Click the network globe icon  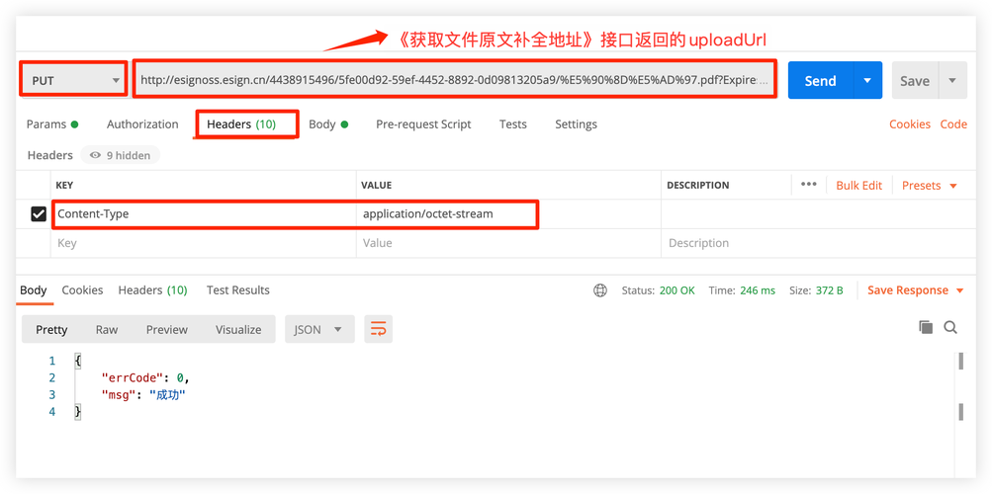tap(599, 290)
